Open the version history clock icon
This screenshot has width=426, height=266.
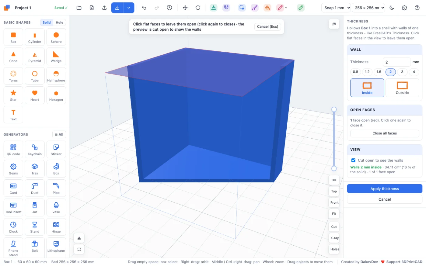click(169, 8)
